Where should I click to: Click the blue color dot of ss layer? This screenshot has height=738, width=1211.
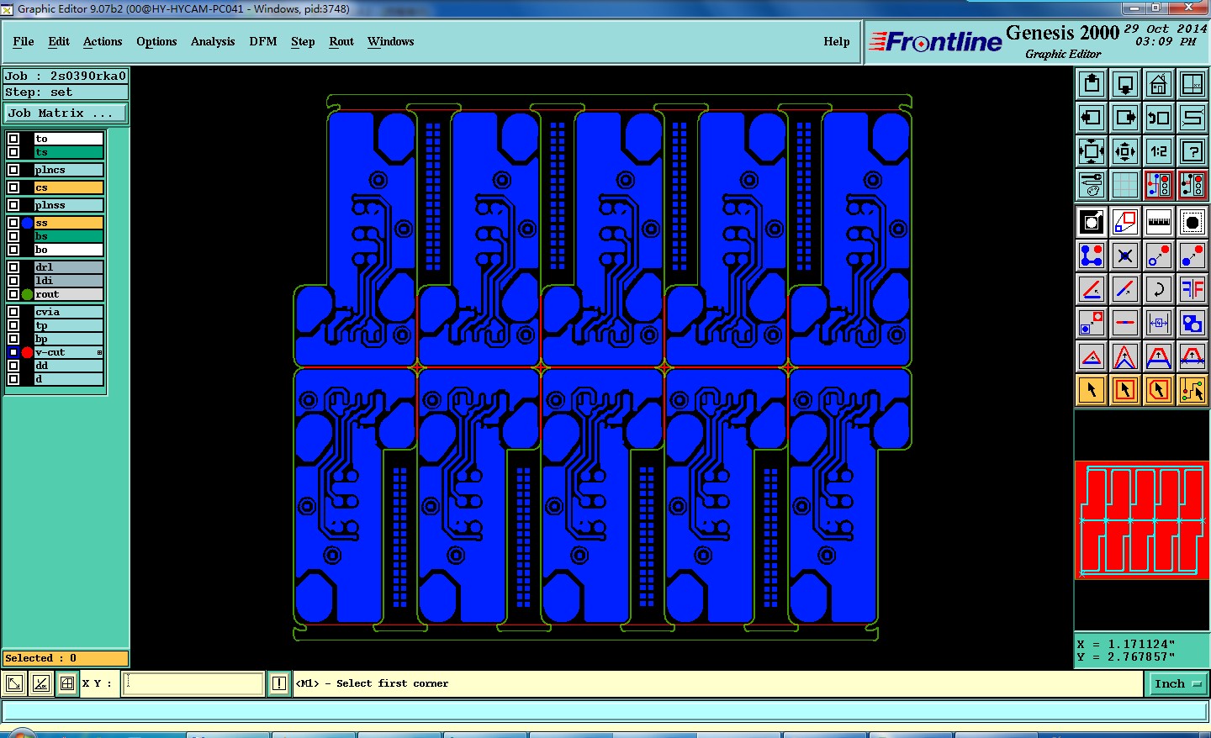click(27, 223)
